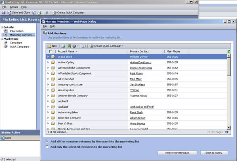Toggle the select-all checkbox in grid header
Viewport: 237px width, 161px height.
pyautogui.click(x=50, y=52)
